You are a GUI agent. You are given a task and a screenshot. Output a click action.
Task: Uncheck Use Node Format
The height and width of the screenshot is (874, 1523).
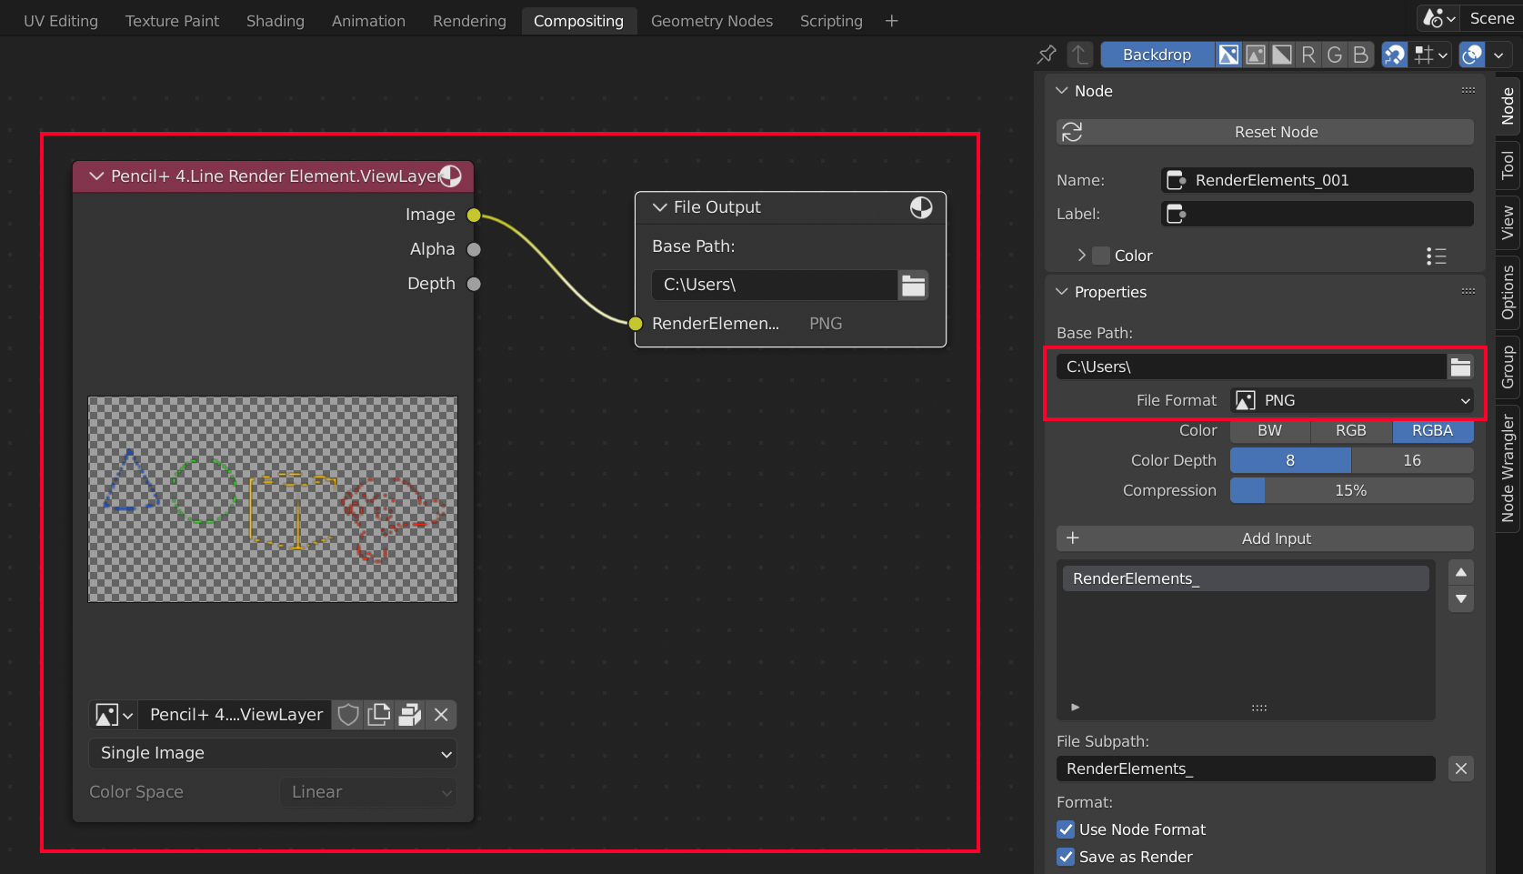(x=1066, y=829)
